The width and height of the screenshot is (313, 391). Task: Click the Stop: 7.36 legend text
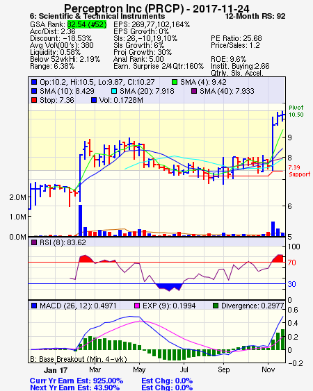(x=57, y=100)
